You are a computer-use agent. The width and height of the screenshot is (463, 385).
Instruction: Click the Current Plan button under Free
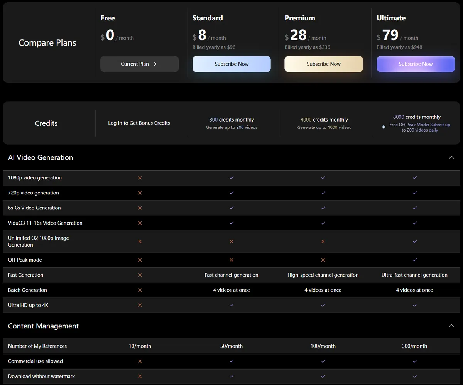point(139,64)
